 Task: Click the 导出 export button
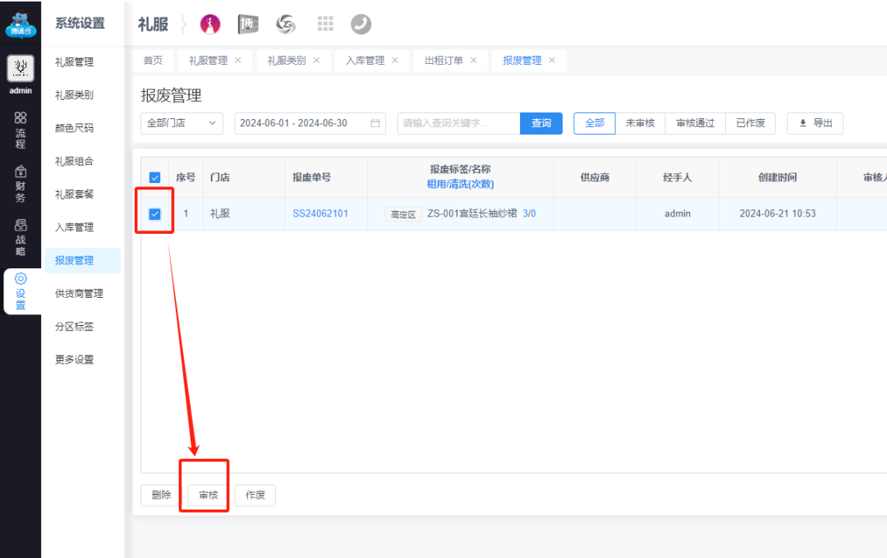click(x=816, y=123)
